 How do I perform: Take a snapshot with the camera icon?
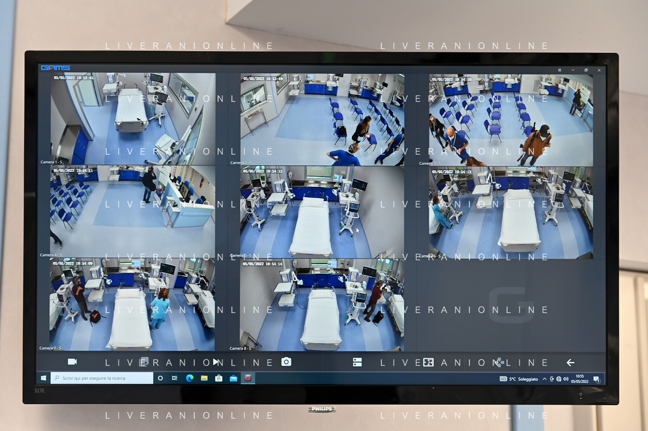pos(286,362)
